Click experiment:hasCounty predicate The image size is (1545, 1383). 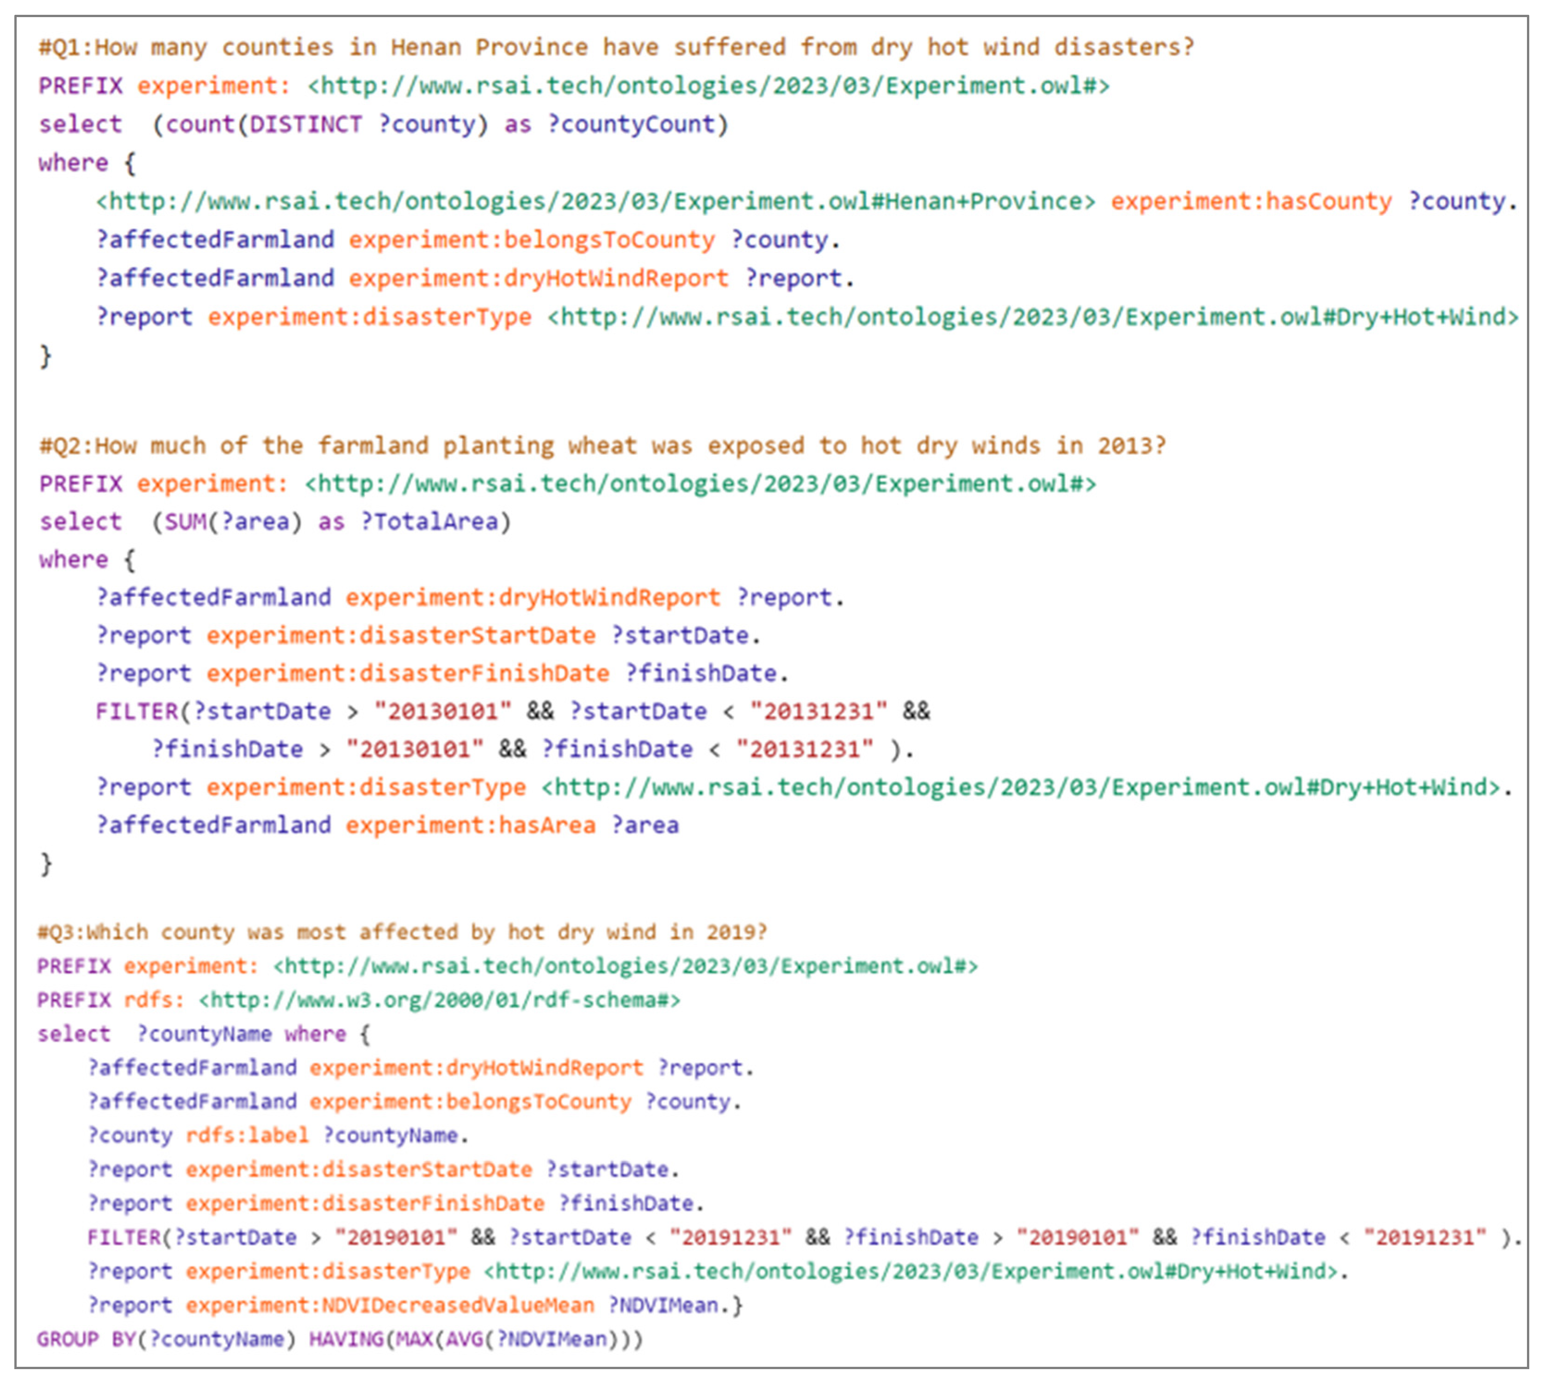click(x=1251, y=201)
